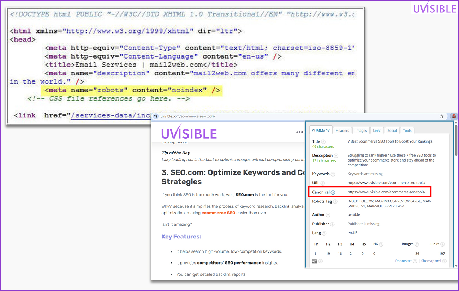Image resolution: width=459 pixels, height=291 pixels.
Task: Click the help icon beside Keywords label
Action: pyautogui.click(x=333, y=174)
